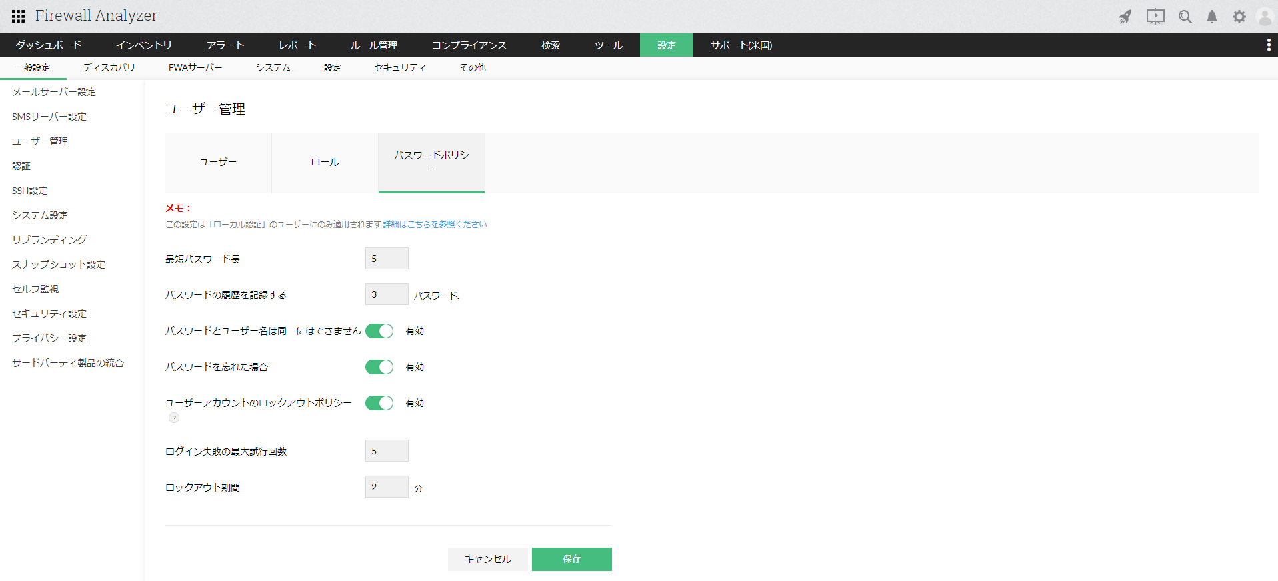Image resolution: width=1278 pixels, height=581 pixels.
Task: Select the ユーザー tab
Action: [x=218, y=163]
